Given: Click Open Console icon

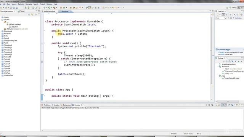Looking at the screenshot, I should pyautogui.click(x=237, y=105).
